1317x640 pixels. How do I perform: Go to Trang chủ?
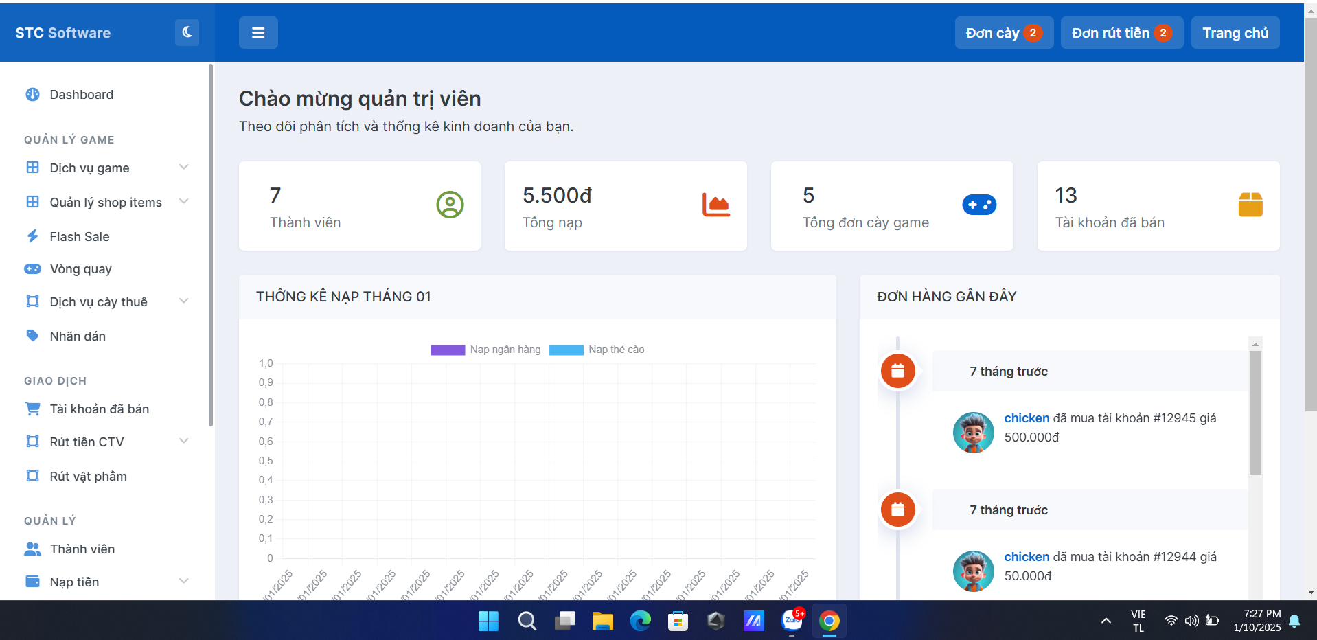pos(1235,33)
